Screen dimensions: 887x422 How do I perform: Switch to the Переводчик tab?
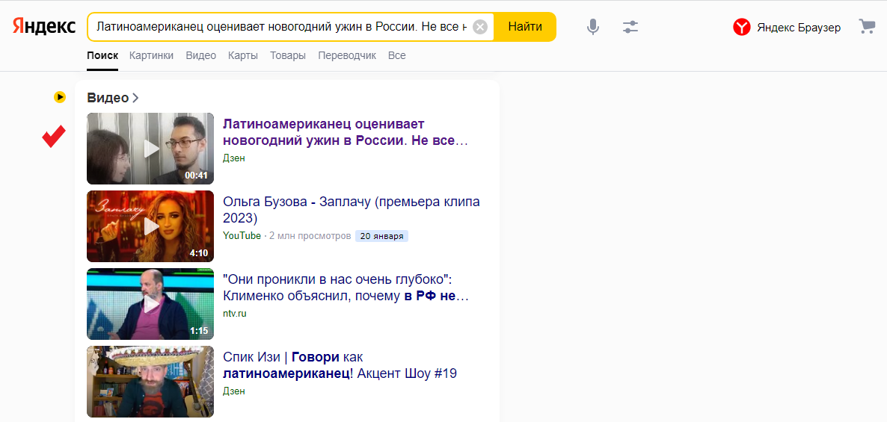[x=347, y=55]
